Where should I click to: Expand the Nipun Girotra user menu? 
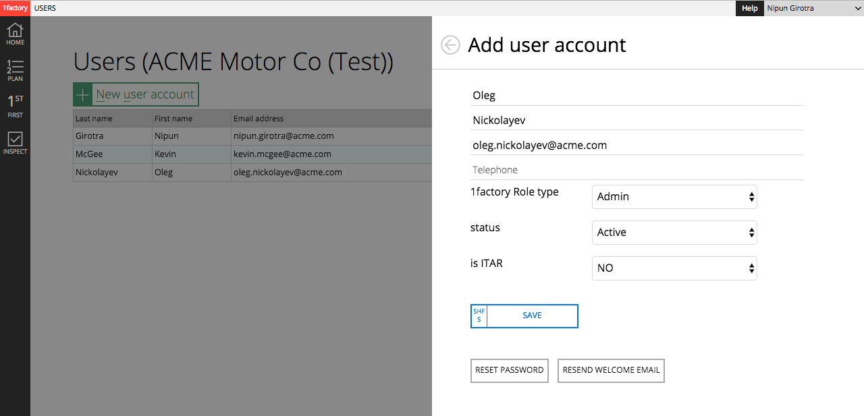[813, 8]
